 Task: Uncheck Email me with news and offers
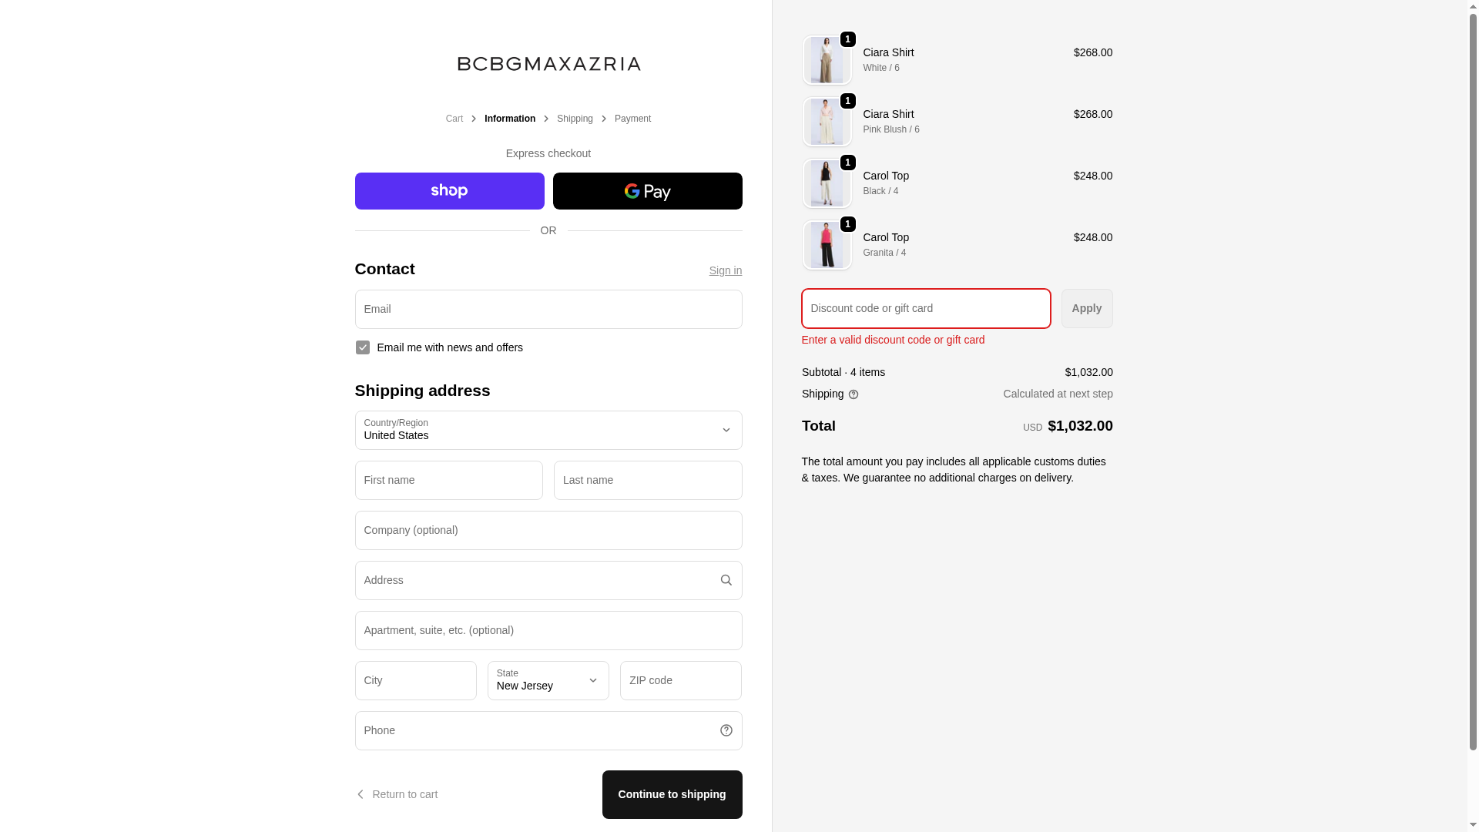363,347
